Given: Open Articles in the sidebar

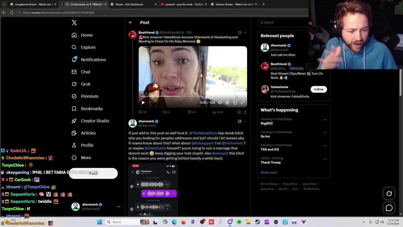Looking at the screenshot, I should click(83, 133).
